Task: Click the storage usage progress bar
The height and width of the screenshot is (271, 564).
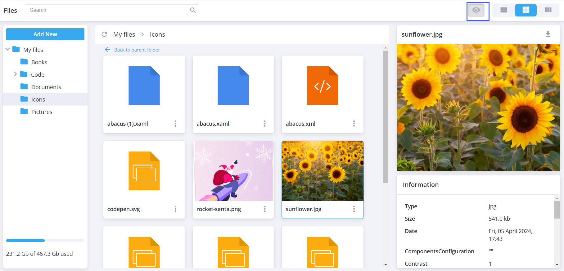Action: click(45, 241)
